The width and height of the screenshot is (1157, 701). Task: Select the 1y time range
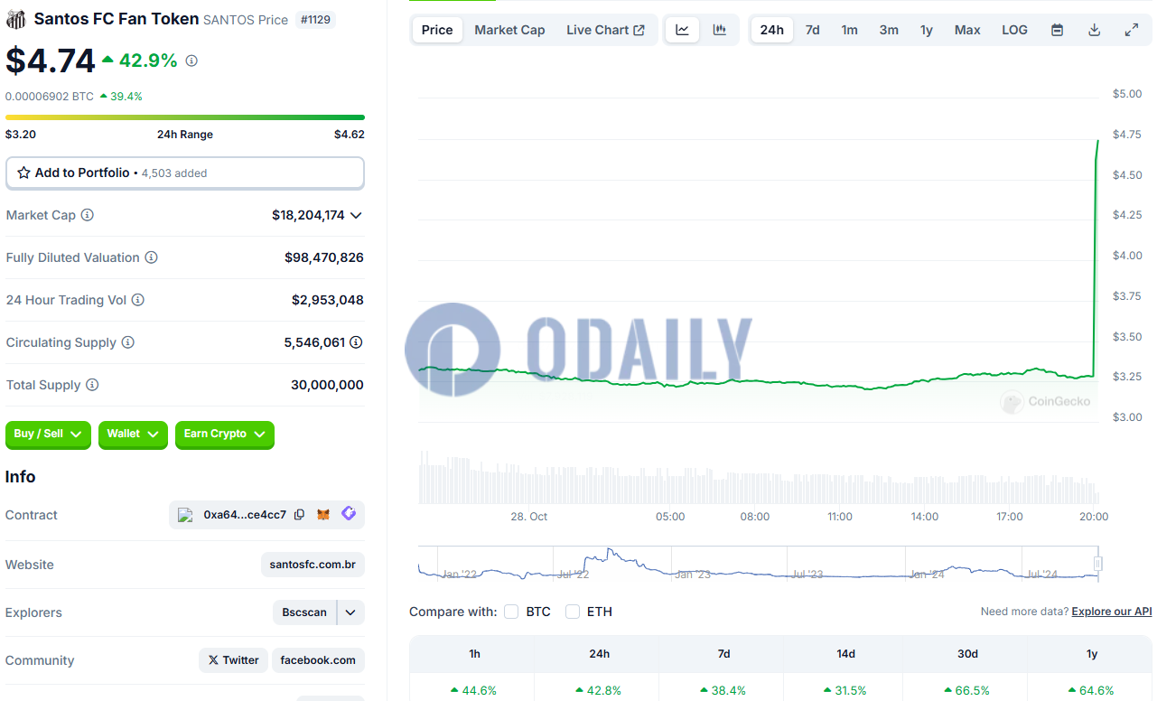pyautogui.click(x=927, y=30)
